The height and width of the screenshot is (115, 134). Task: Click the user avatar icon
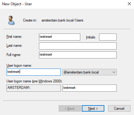(11, 20)
